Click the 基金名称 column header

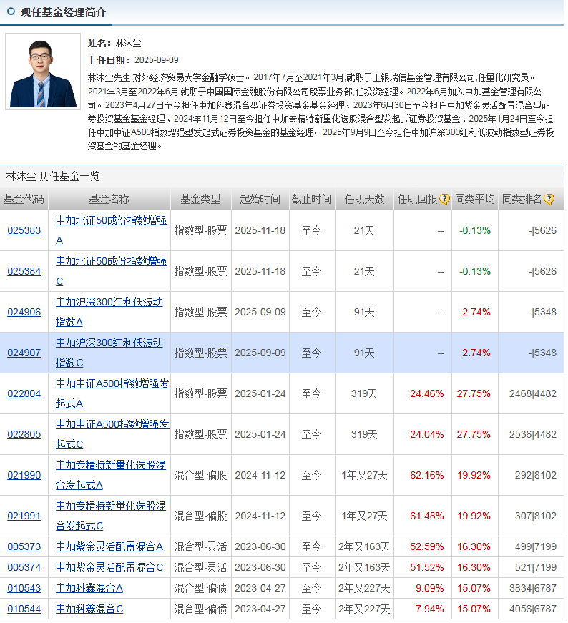[x=109, y=199]
